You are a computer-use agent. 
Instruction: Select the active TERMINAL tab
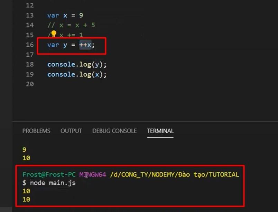160,131
